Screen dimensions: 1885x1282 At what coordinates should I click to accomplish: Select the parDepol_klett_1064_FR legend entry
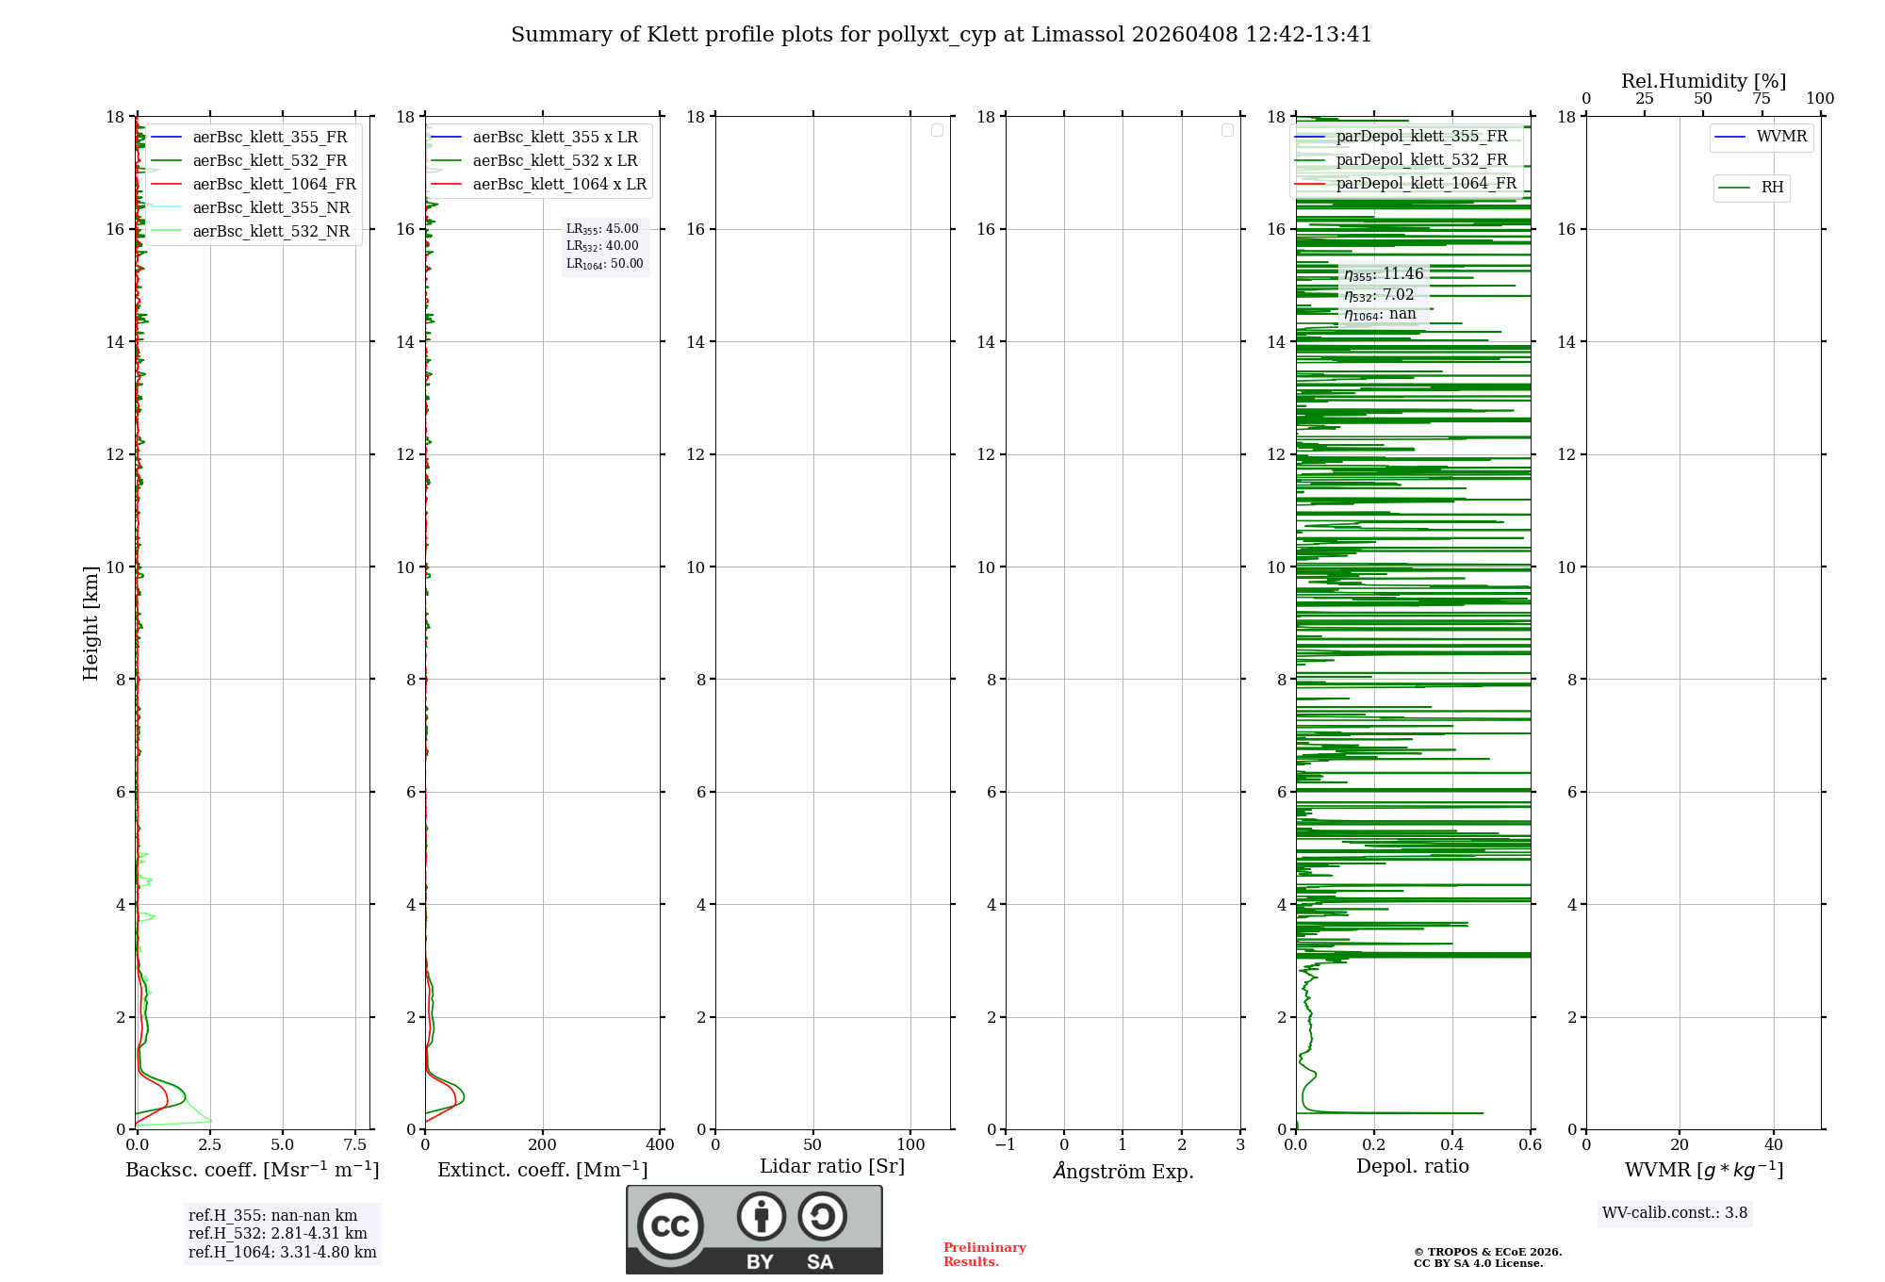[x=1425, y=184]
